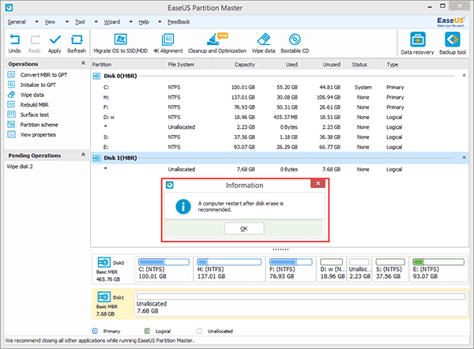Collapse the Disk 0 partition group
This screenshot has height=349, width=474.
[464, 76]
